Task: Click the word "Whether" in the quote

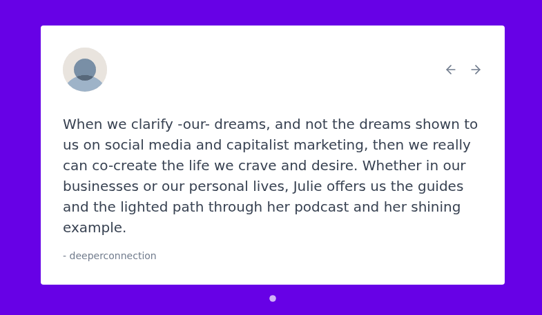Action: pyautogui.click(x=390, y=166)
